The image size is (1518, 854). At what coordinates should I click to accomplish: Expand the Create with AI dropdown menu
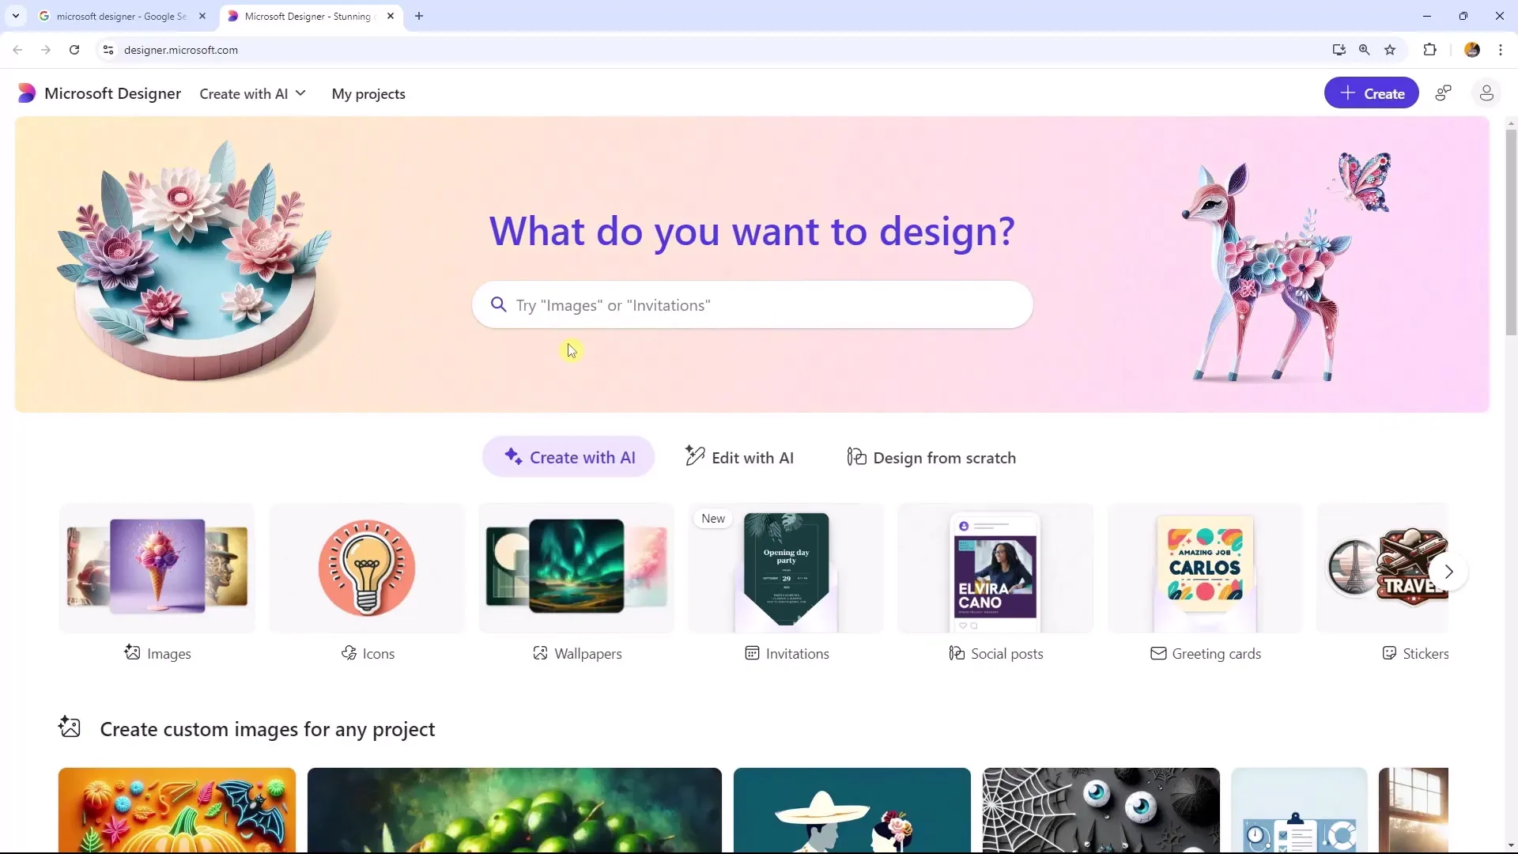point(253,94)
